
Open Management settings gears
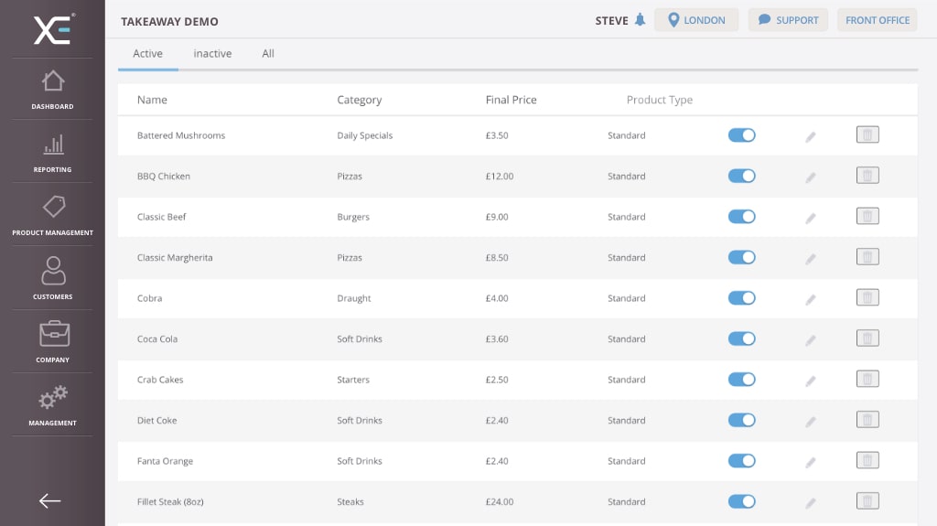coord(52,405)
